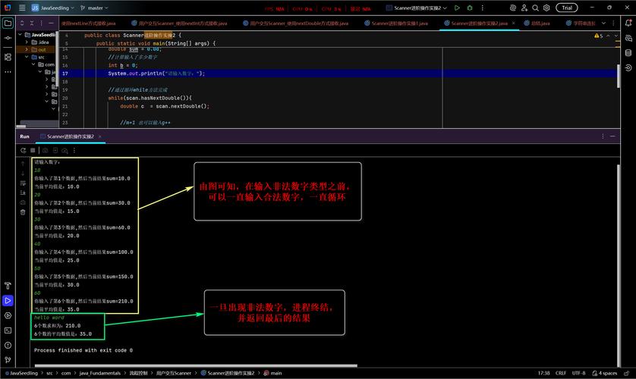This screenshot has width=636, height=379.
Task: Run the Scanner configuration with green play
Action: click(457, 8)
